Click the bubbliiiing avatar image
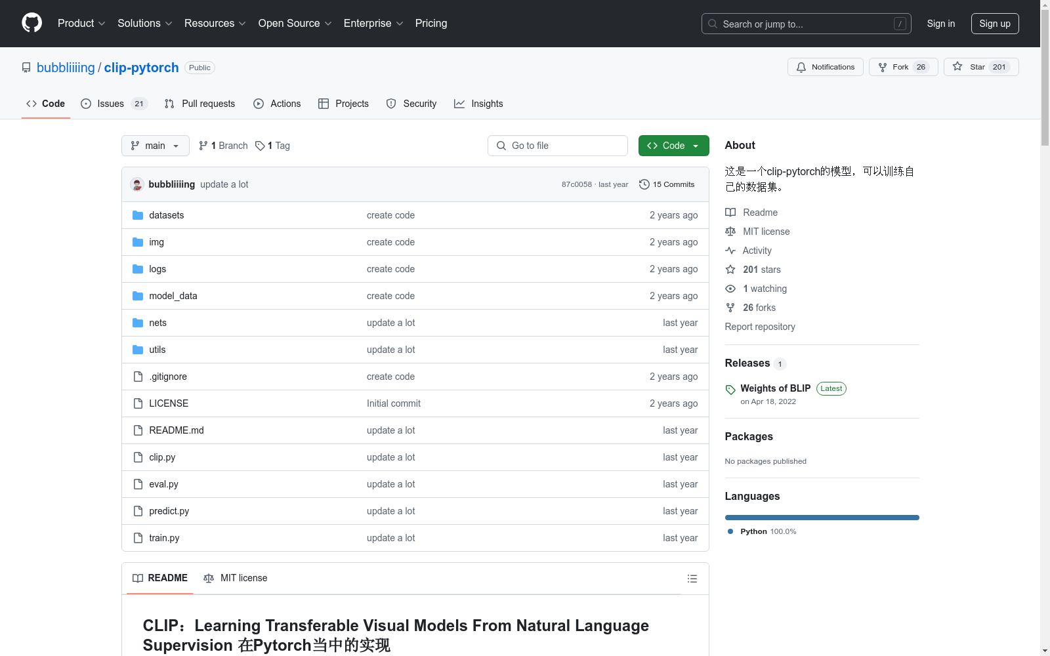Screen dimensions: 1050x656 point(137,184)
